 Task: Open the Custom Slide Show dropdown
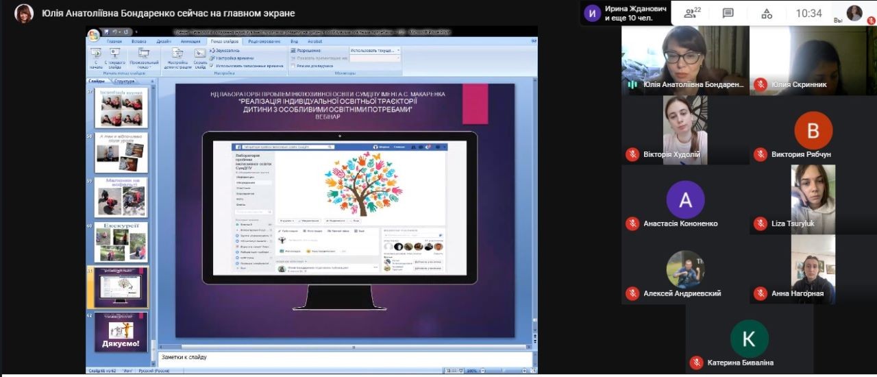[x=144, y=56]
